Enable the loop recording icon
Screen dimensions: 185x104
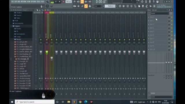(x=90, y=2)
